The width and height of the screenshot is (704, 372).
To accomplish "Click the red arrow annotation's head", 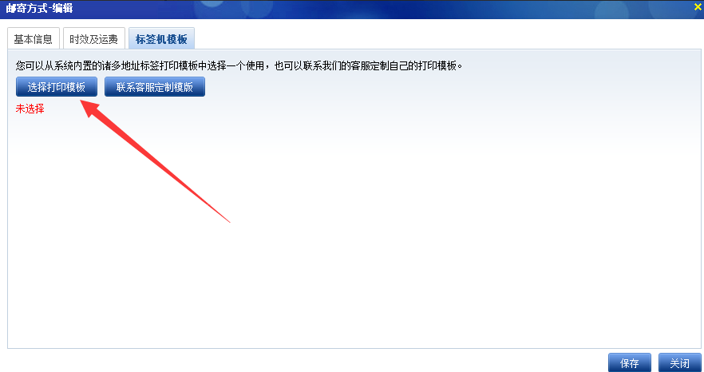I will click(x=89, y=108).
